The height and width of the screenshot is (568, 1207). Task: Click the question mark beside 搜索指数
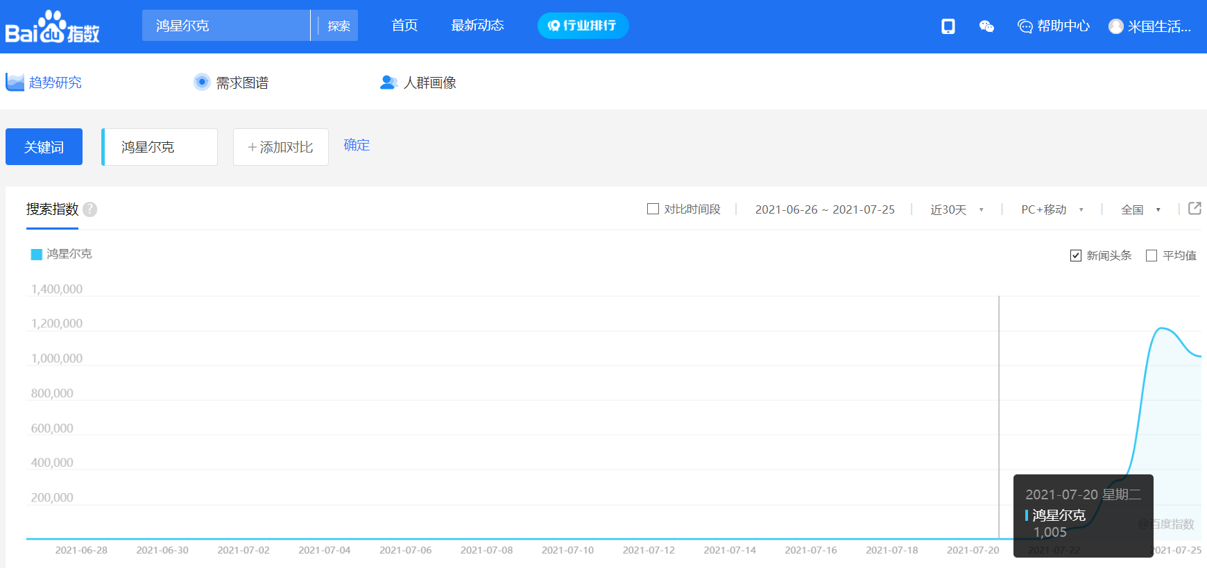coord(90,209)
